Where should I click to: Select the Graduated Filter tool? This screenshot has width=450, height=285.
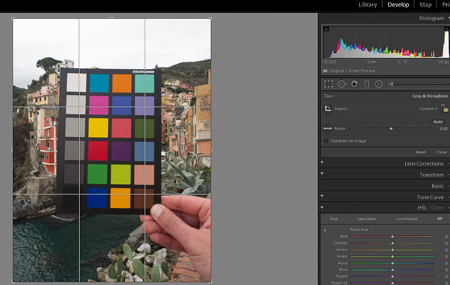366,84
